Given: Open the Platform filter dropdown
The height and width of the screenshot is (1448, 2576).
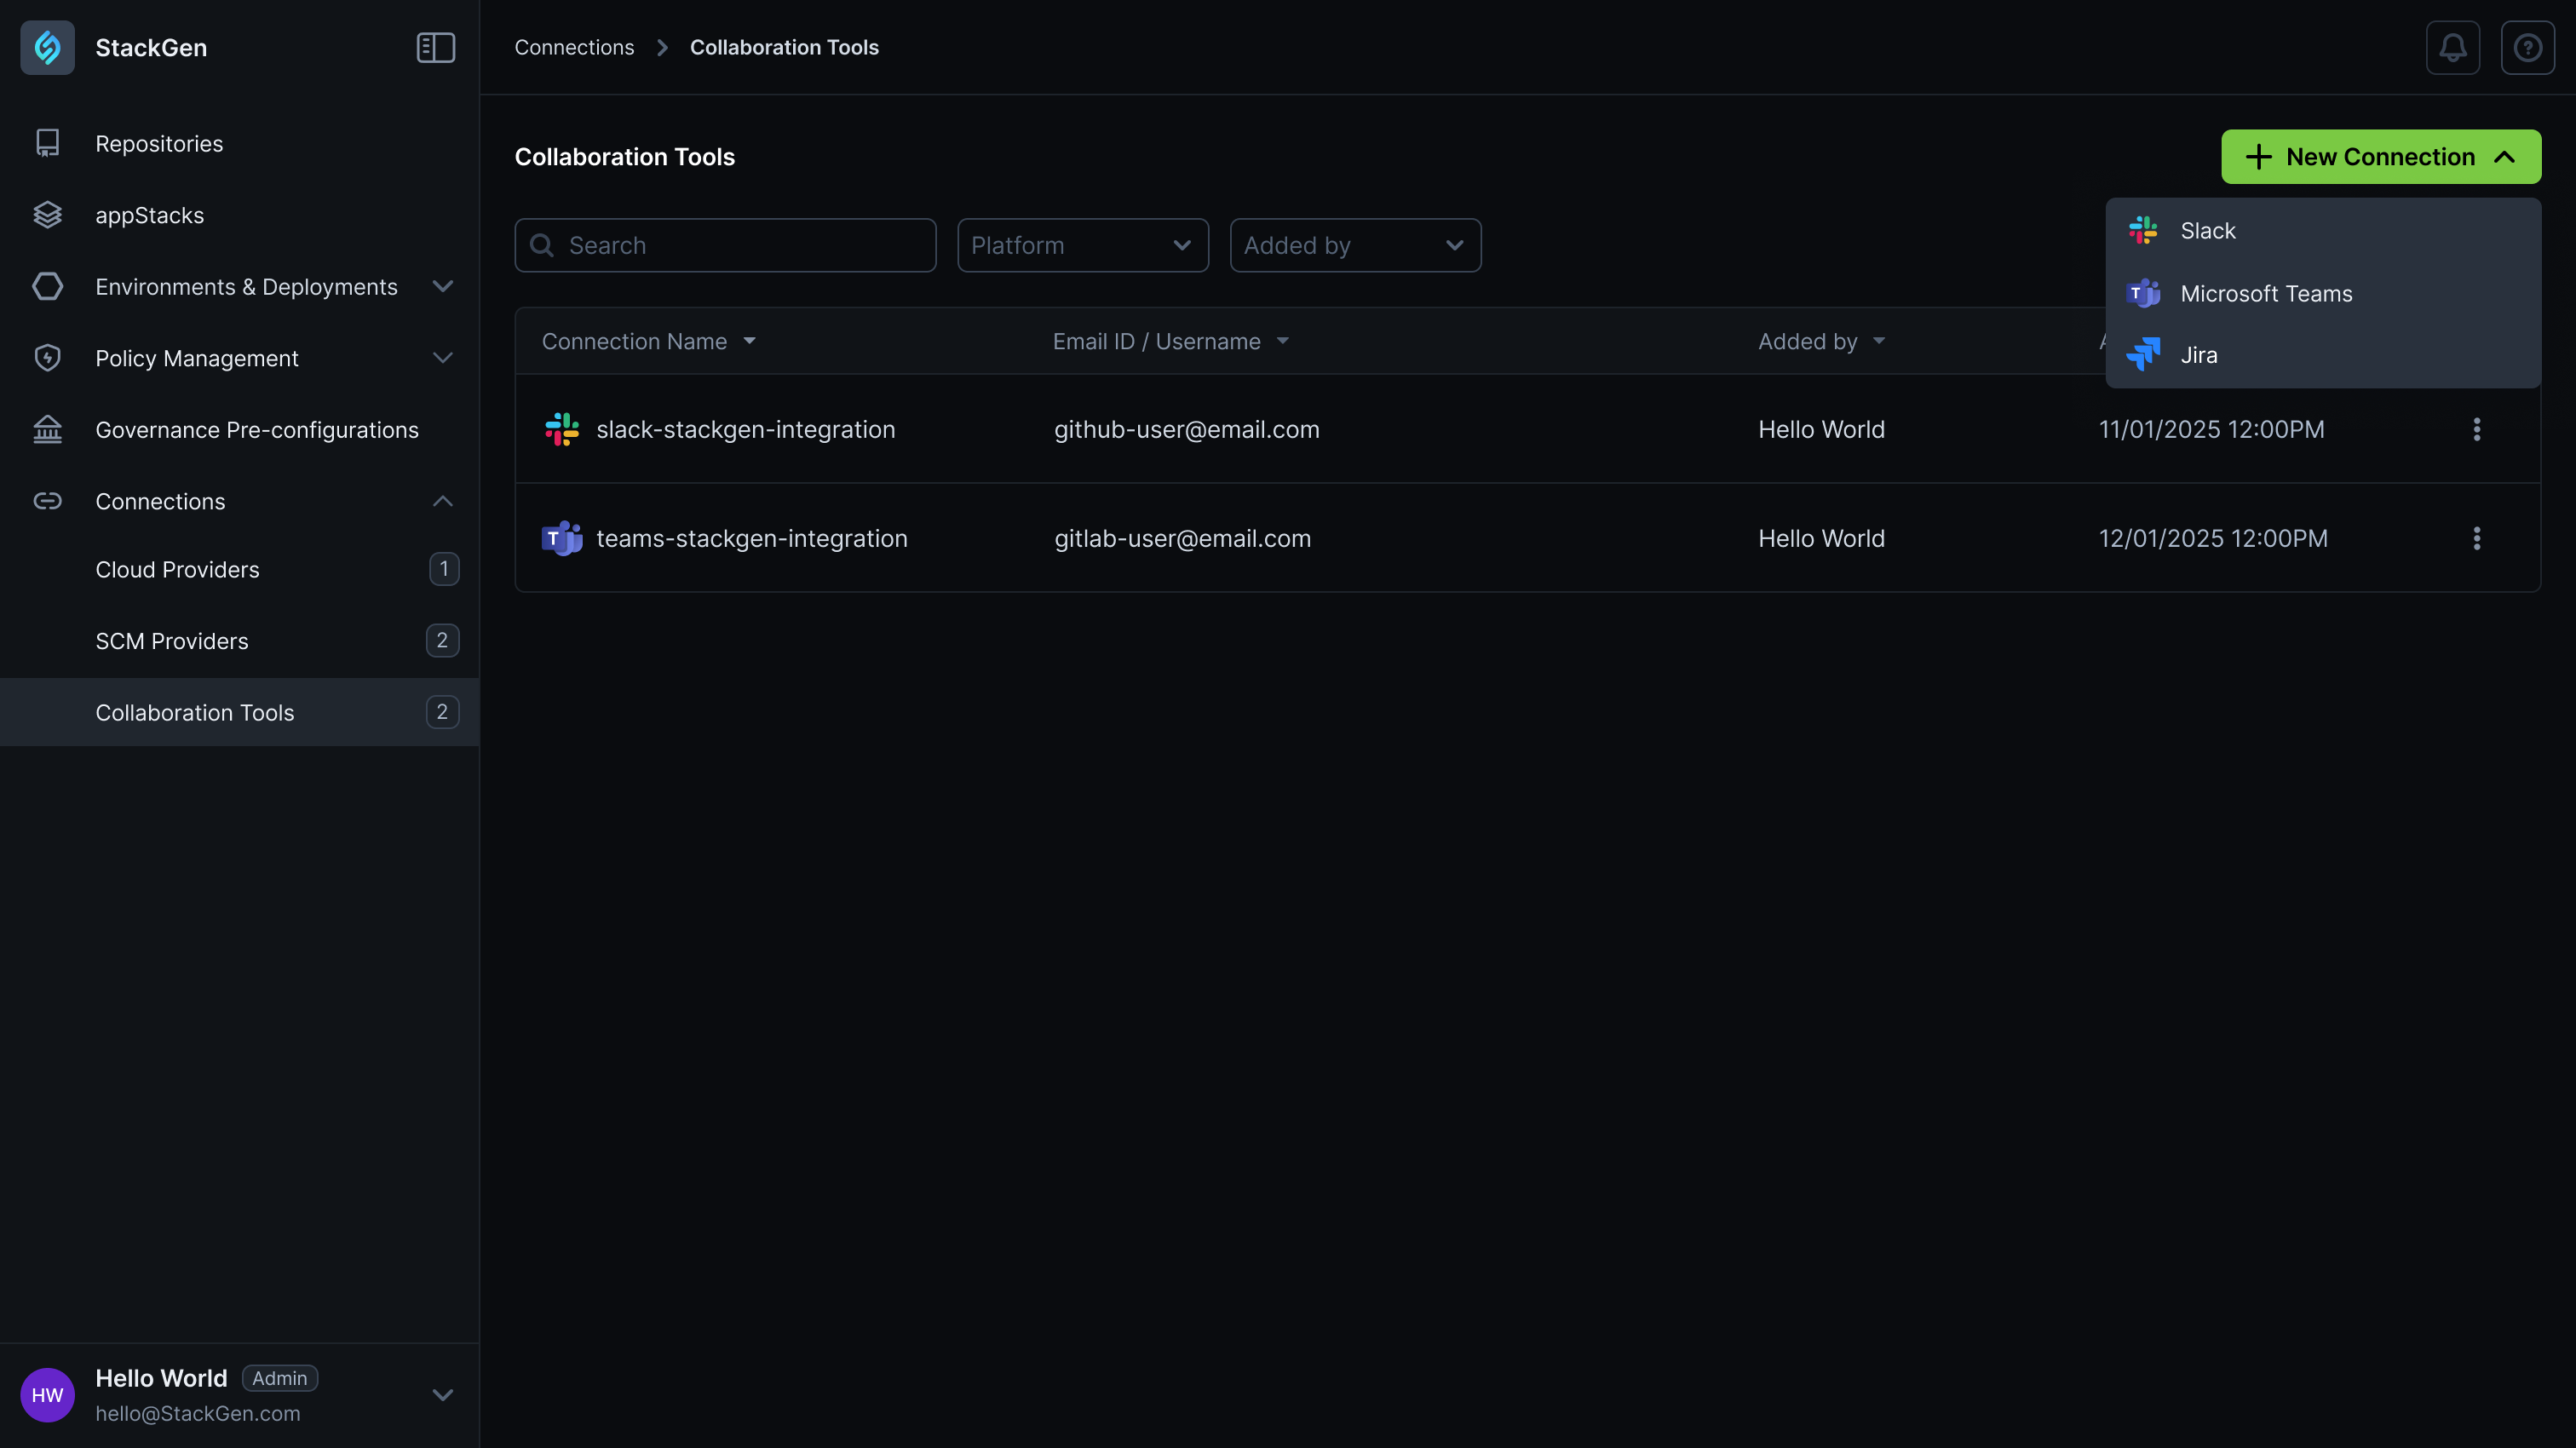Looking at the screenshot, I should (x=1083, y=245).
